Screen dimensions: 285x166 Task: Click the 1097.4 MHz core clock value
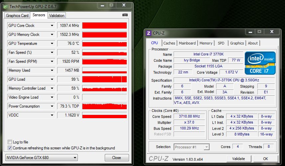[69, 26]
